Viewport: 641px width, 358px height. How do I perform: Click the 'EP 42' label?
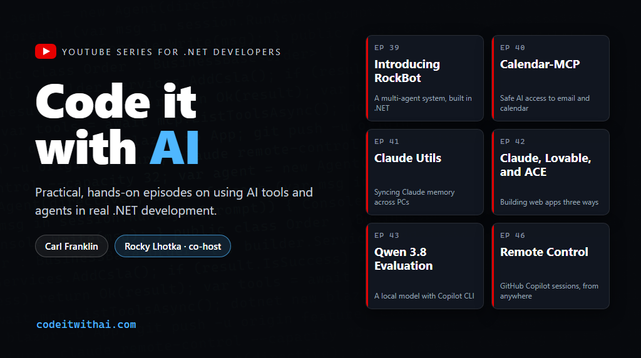point(513,141)
